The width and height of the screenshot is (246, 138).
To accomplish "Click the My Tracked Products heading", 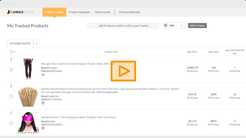I will tap(28, 26).
